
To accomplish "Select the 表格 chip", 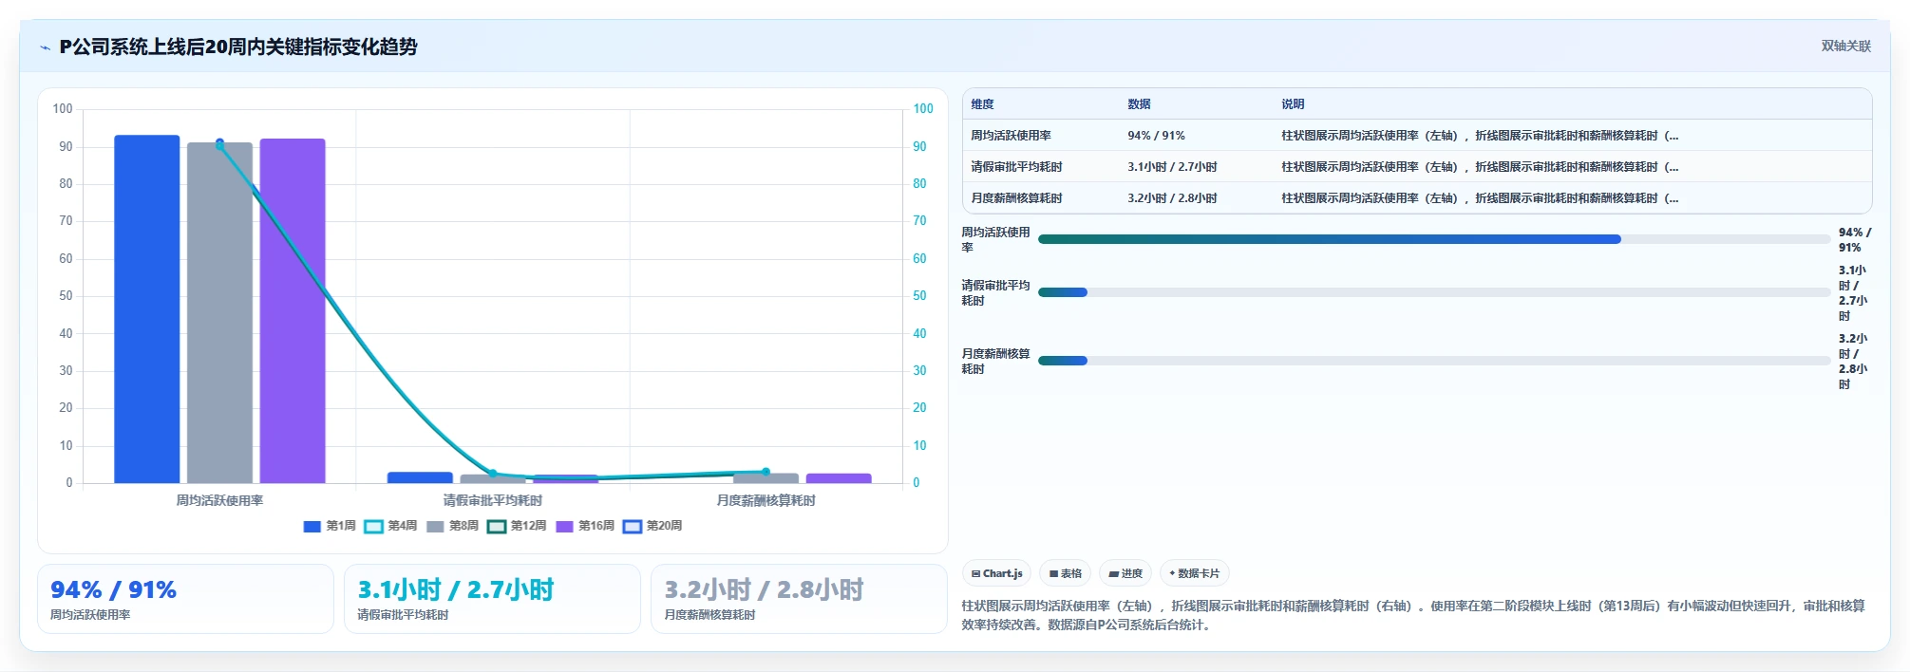I will pyautogui.click(x=1065, y=573).
